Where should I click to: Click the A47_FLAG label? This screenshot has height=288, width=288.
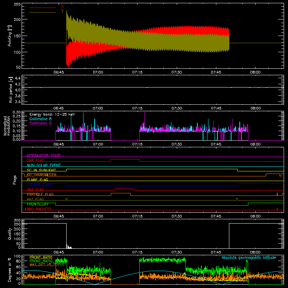(x=35, y=199)
